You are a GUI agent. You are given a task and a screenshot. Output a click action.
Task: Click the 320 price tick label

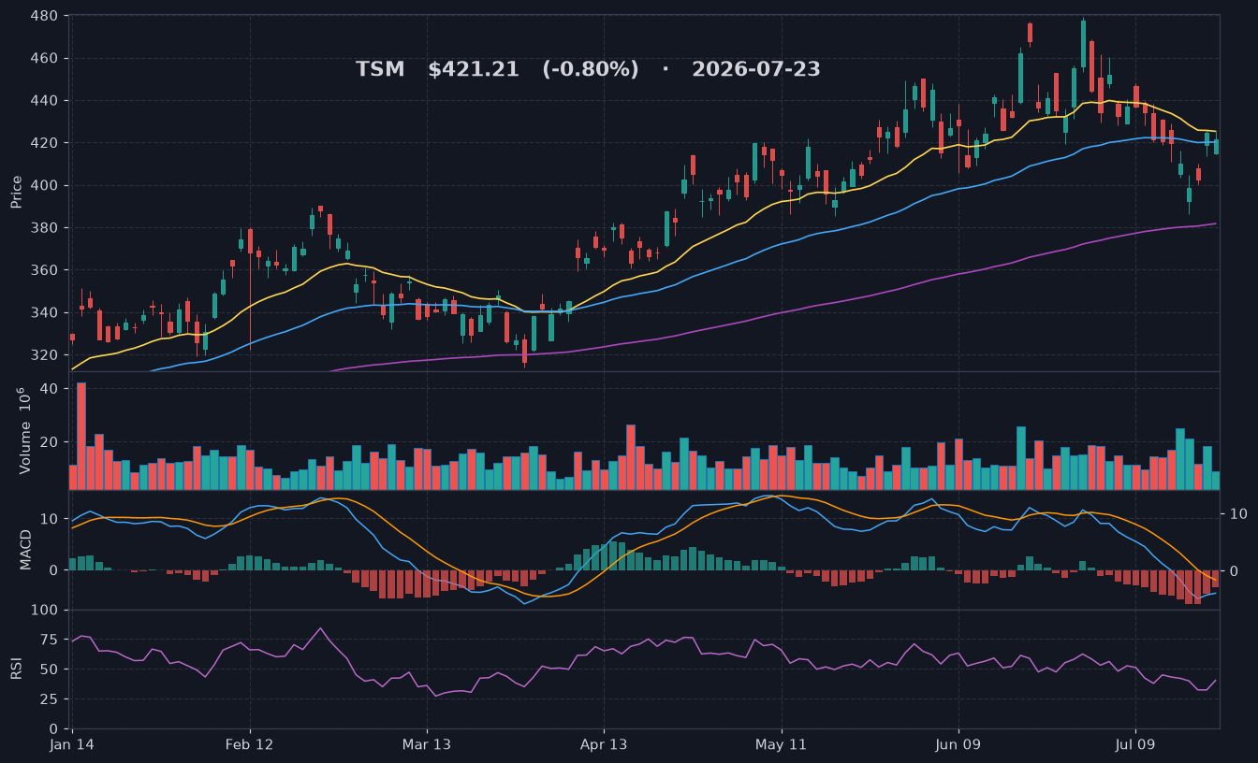pos(45,355)
